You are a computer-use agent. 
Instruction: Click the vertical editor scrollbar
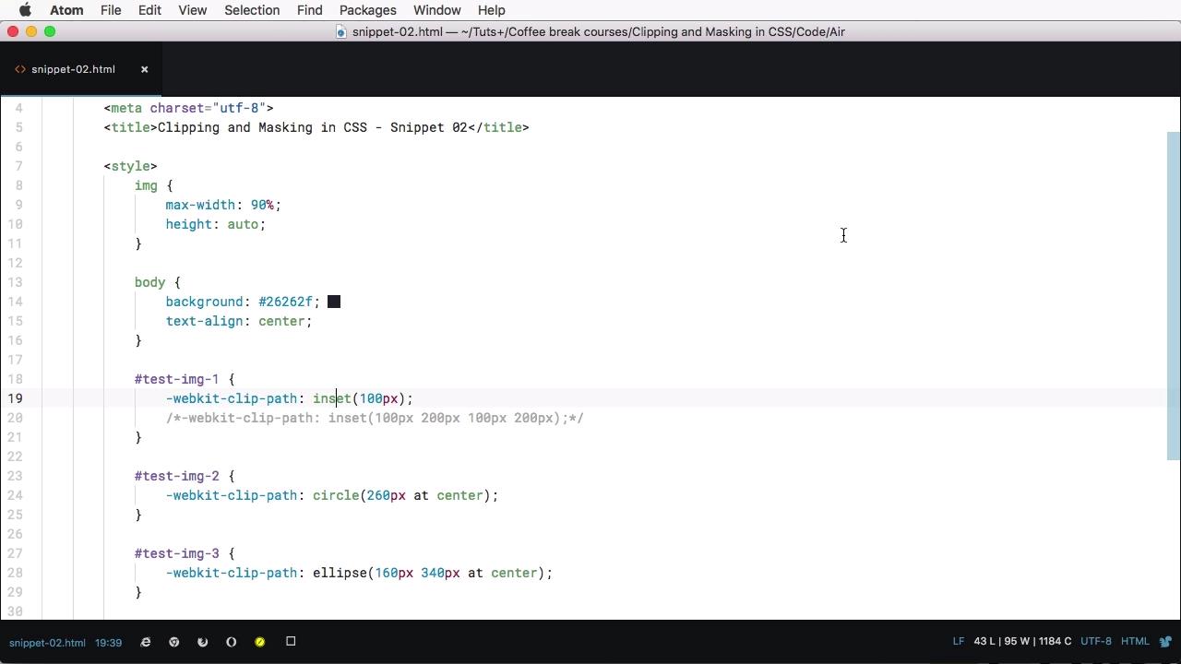point(1174,295)
